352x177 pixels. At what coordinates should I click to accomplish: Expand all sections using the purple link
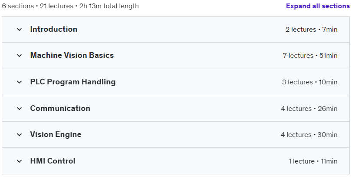click(318, 6)
